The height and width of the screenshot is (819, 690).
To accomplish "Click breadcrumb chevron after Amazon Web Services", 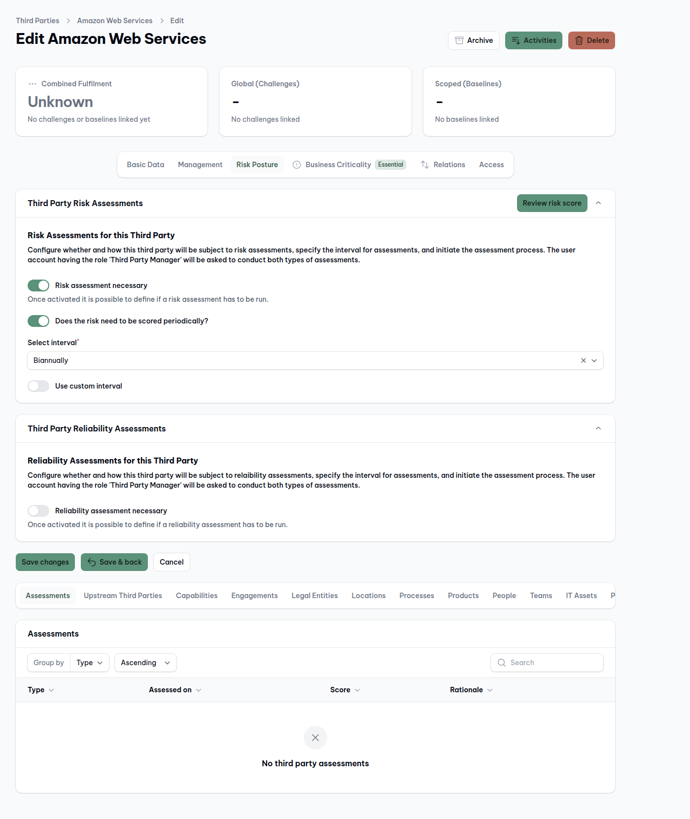I will pyautogui.click(x=162, y=21).
